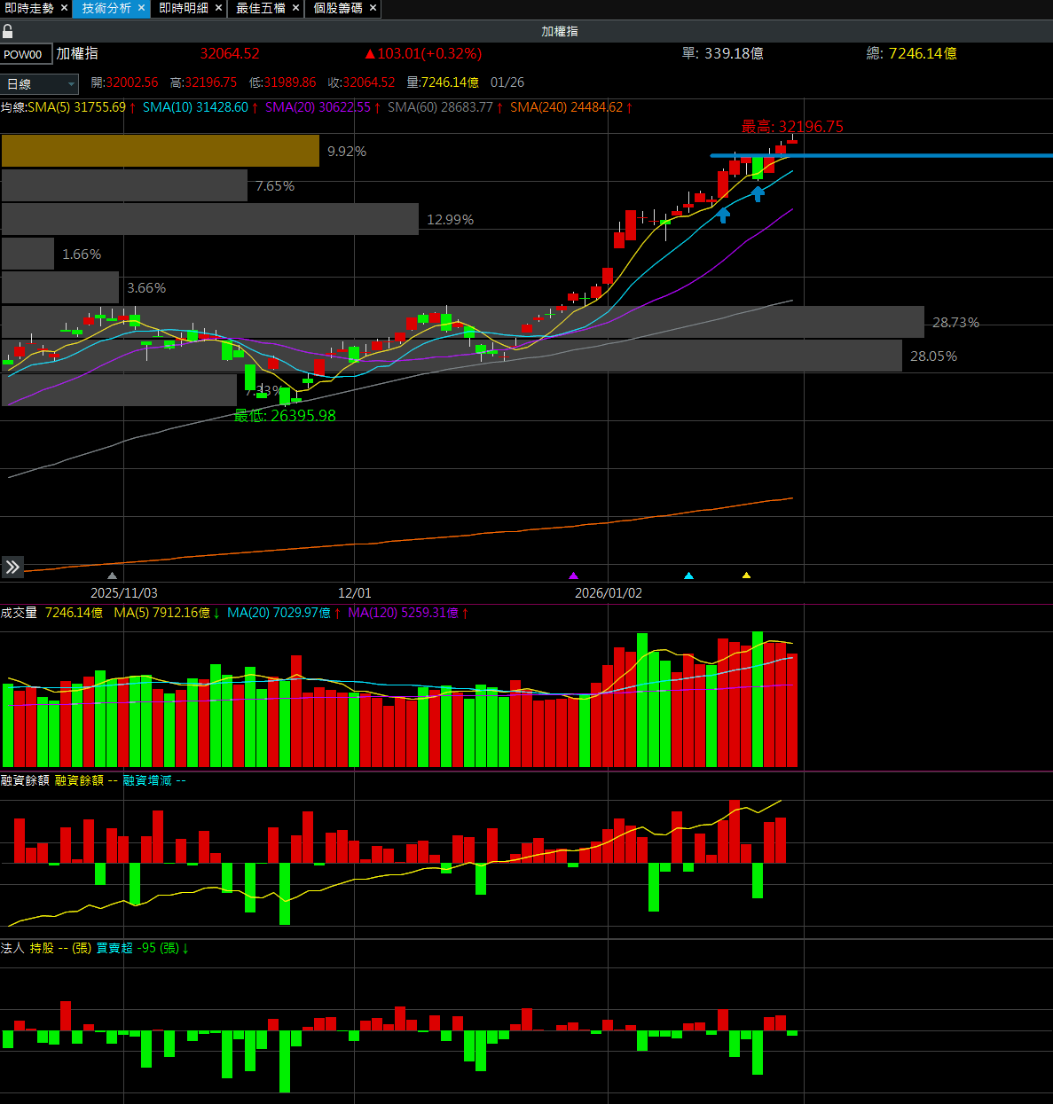Close the 最佳五檔 tab
This screenshot has width=1053, height=1104.
[295, 8]
